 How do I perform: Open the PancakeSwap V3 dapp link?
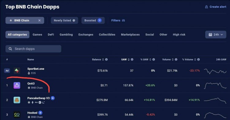click(x=38, y=98)
